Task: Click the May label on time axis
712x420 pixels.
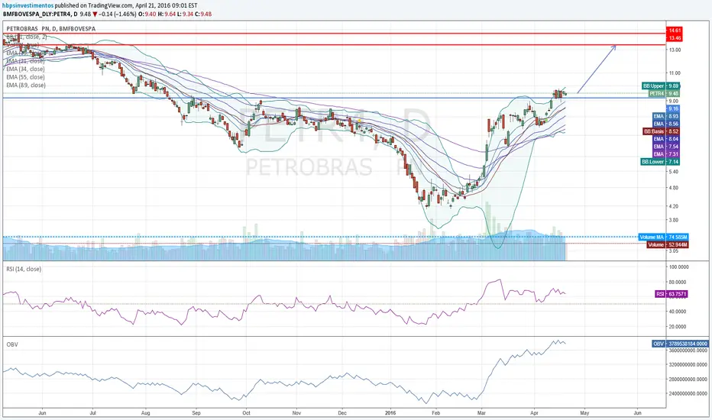Action: click(x=584, y=413)
